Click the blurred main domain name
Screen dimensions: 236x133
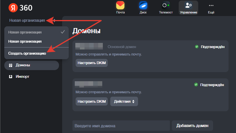[x=89, y=46]
